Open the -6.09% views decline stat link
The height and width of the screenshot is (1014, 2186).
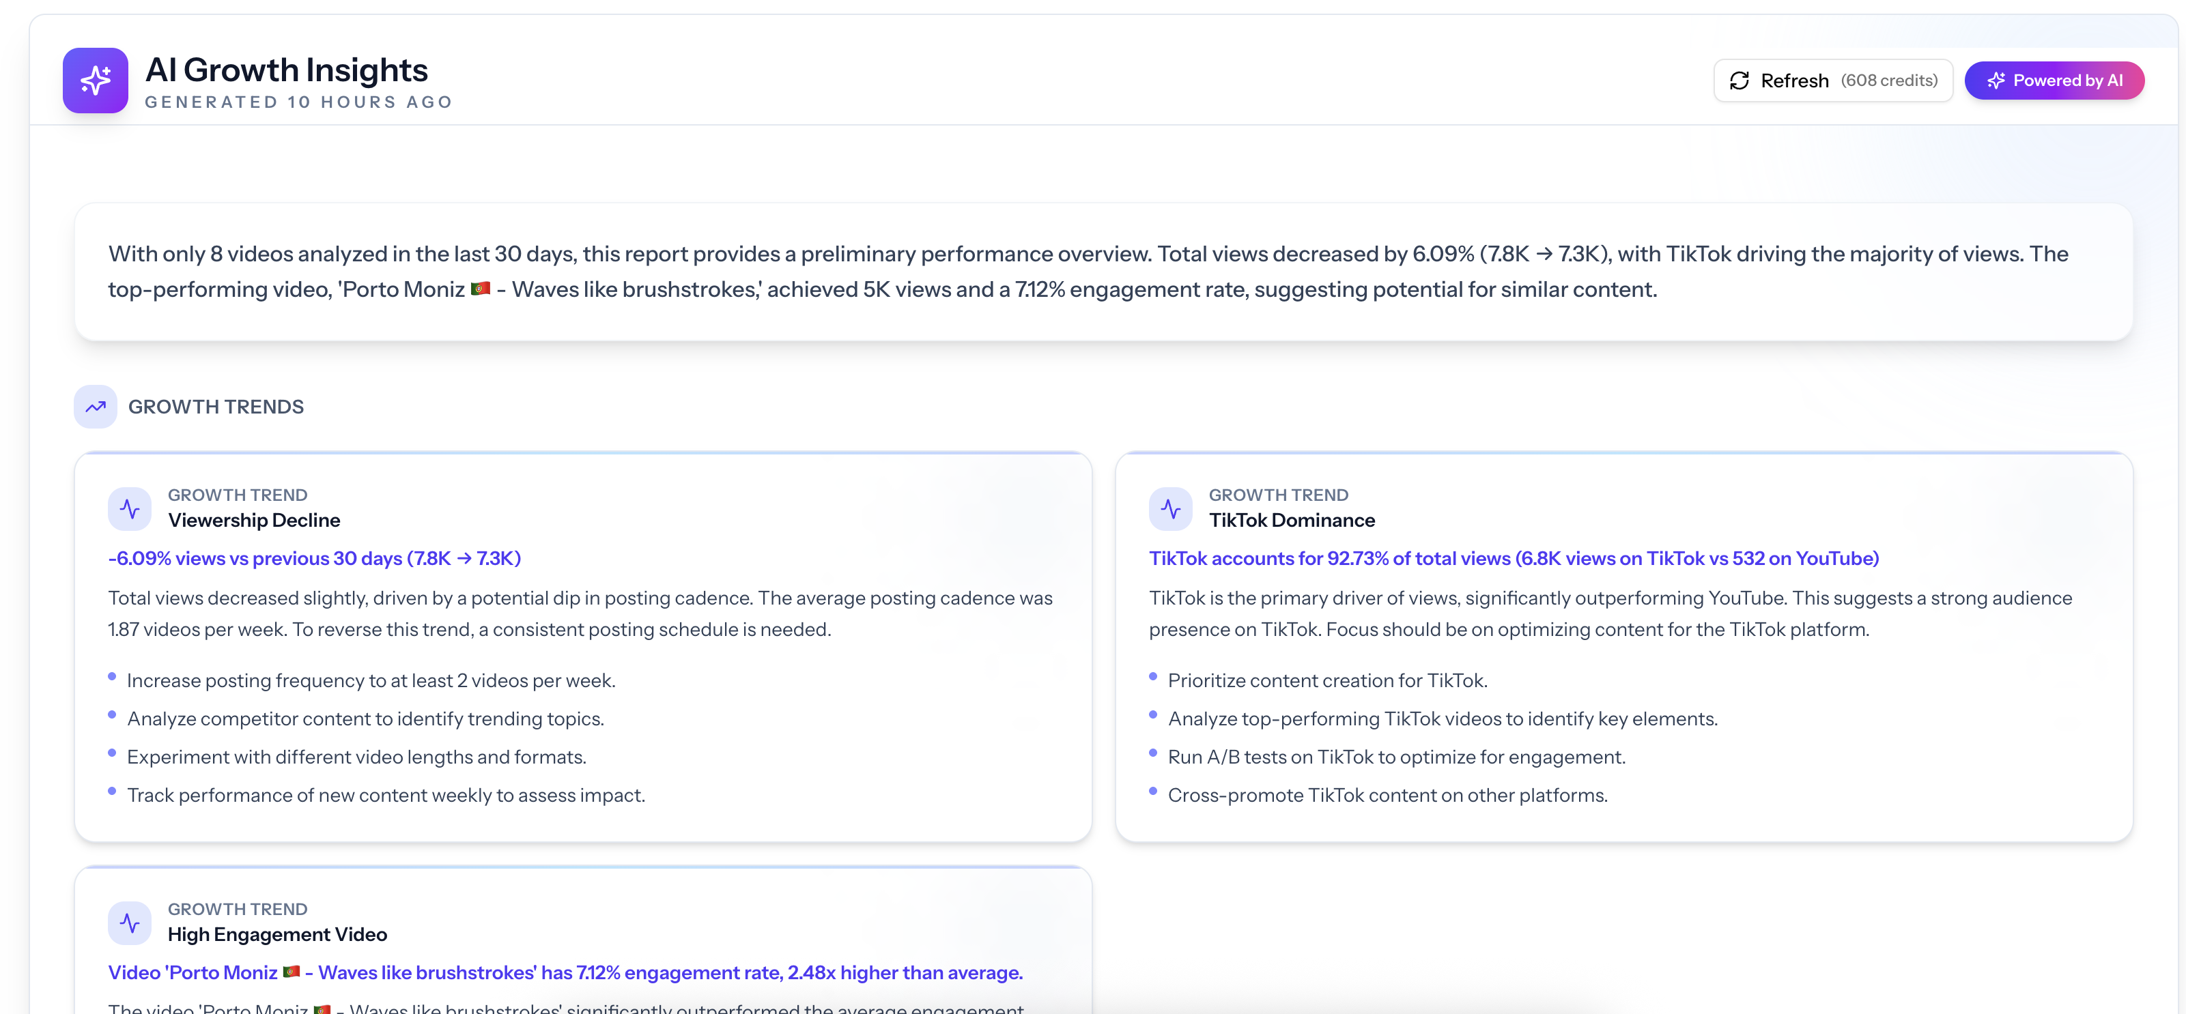click(315, 558)
